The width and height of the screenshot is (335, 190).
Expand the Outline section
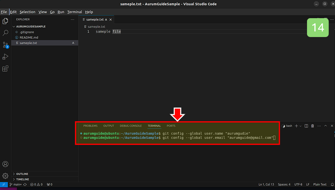point(45,174)
